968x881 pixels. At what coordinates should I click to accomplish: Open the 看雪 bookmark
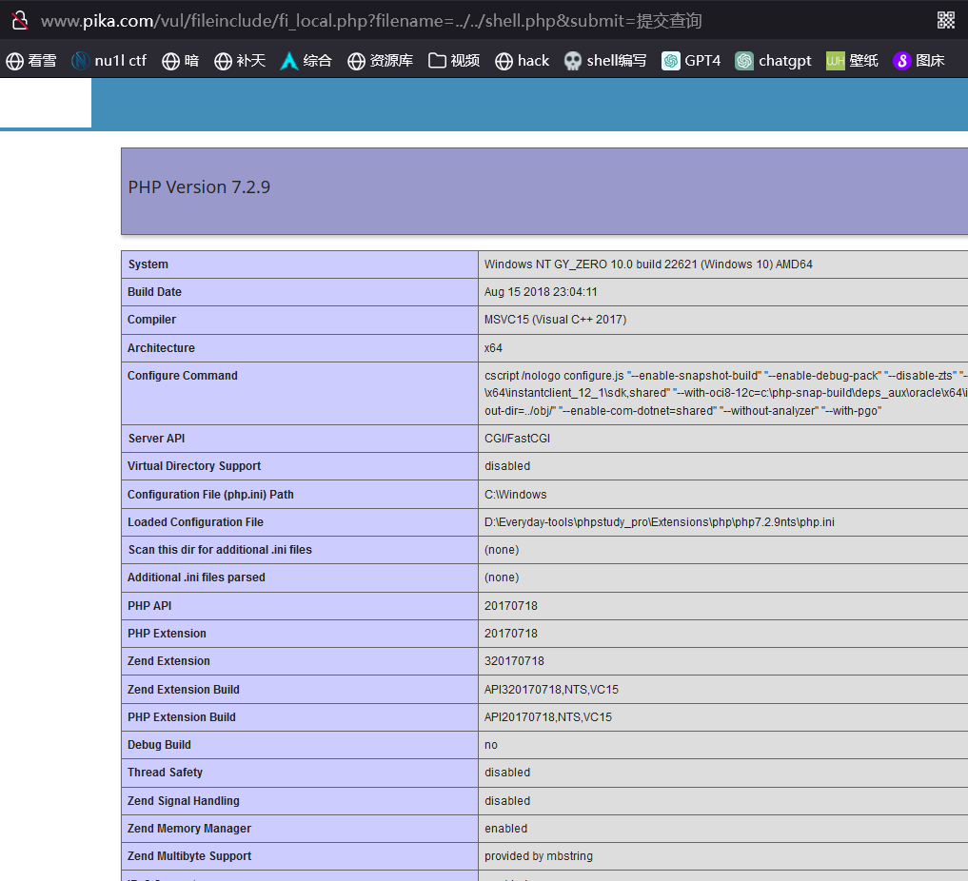pyautogui.click(x=31, y=61)
